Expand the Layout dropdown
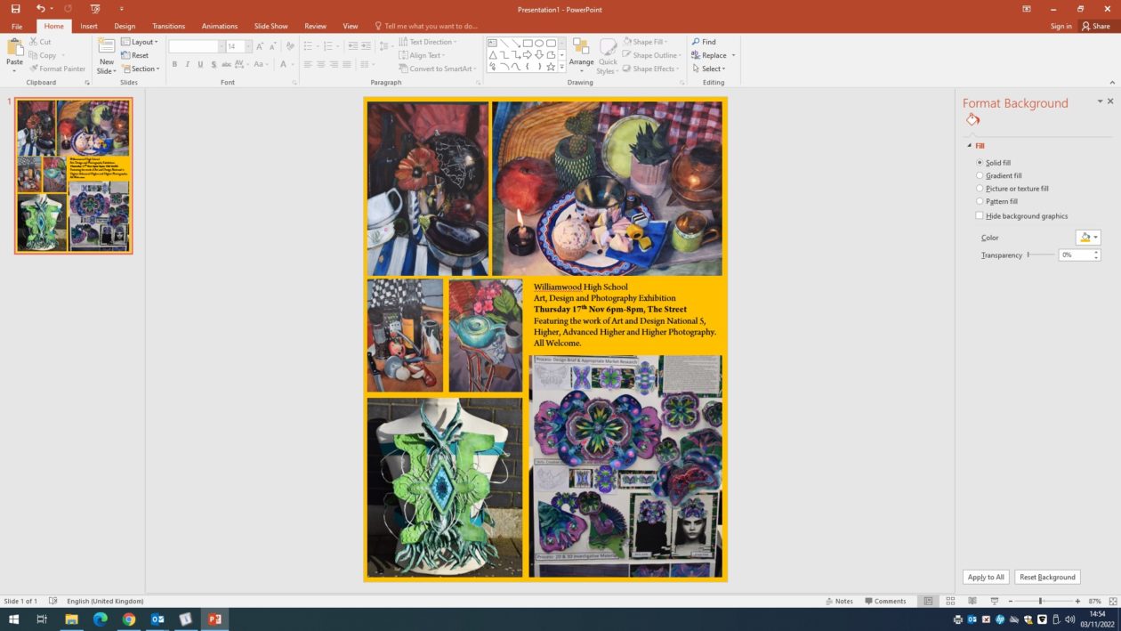The height and width of the screenshot is (631, 1121). [141, 42]
